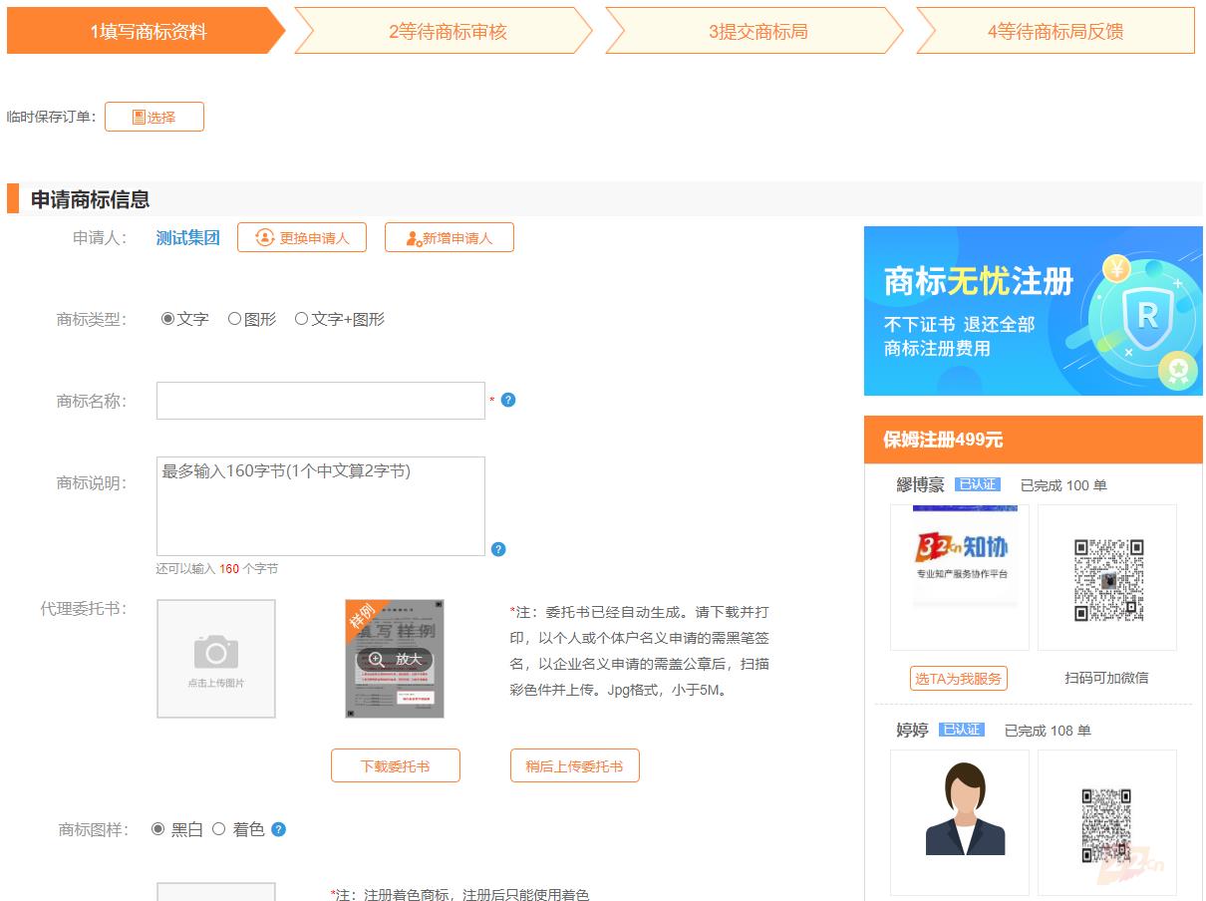The height and width of the screenshot is (901, 1206).
Task: Choose the 文字+图形 trademark type
Action: 301,319
